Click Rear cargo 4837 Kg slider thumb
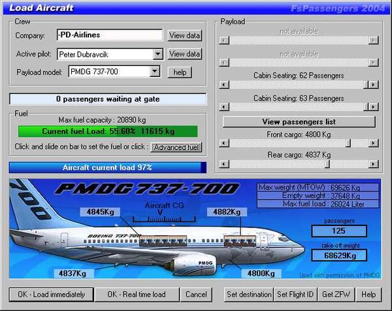Viewport: 392px width, 311px height. [327, 164]
